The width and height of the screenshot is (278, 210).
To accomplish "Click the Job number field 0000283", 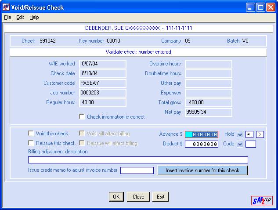I will point(103,93).
